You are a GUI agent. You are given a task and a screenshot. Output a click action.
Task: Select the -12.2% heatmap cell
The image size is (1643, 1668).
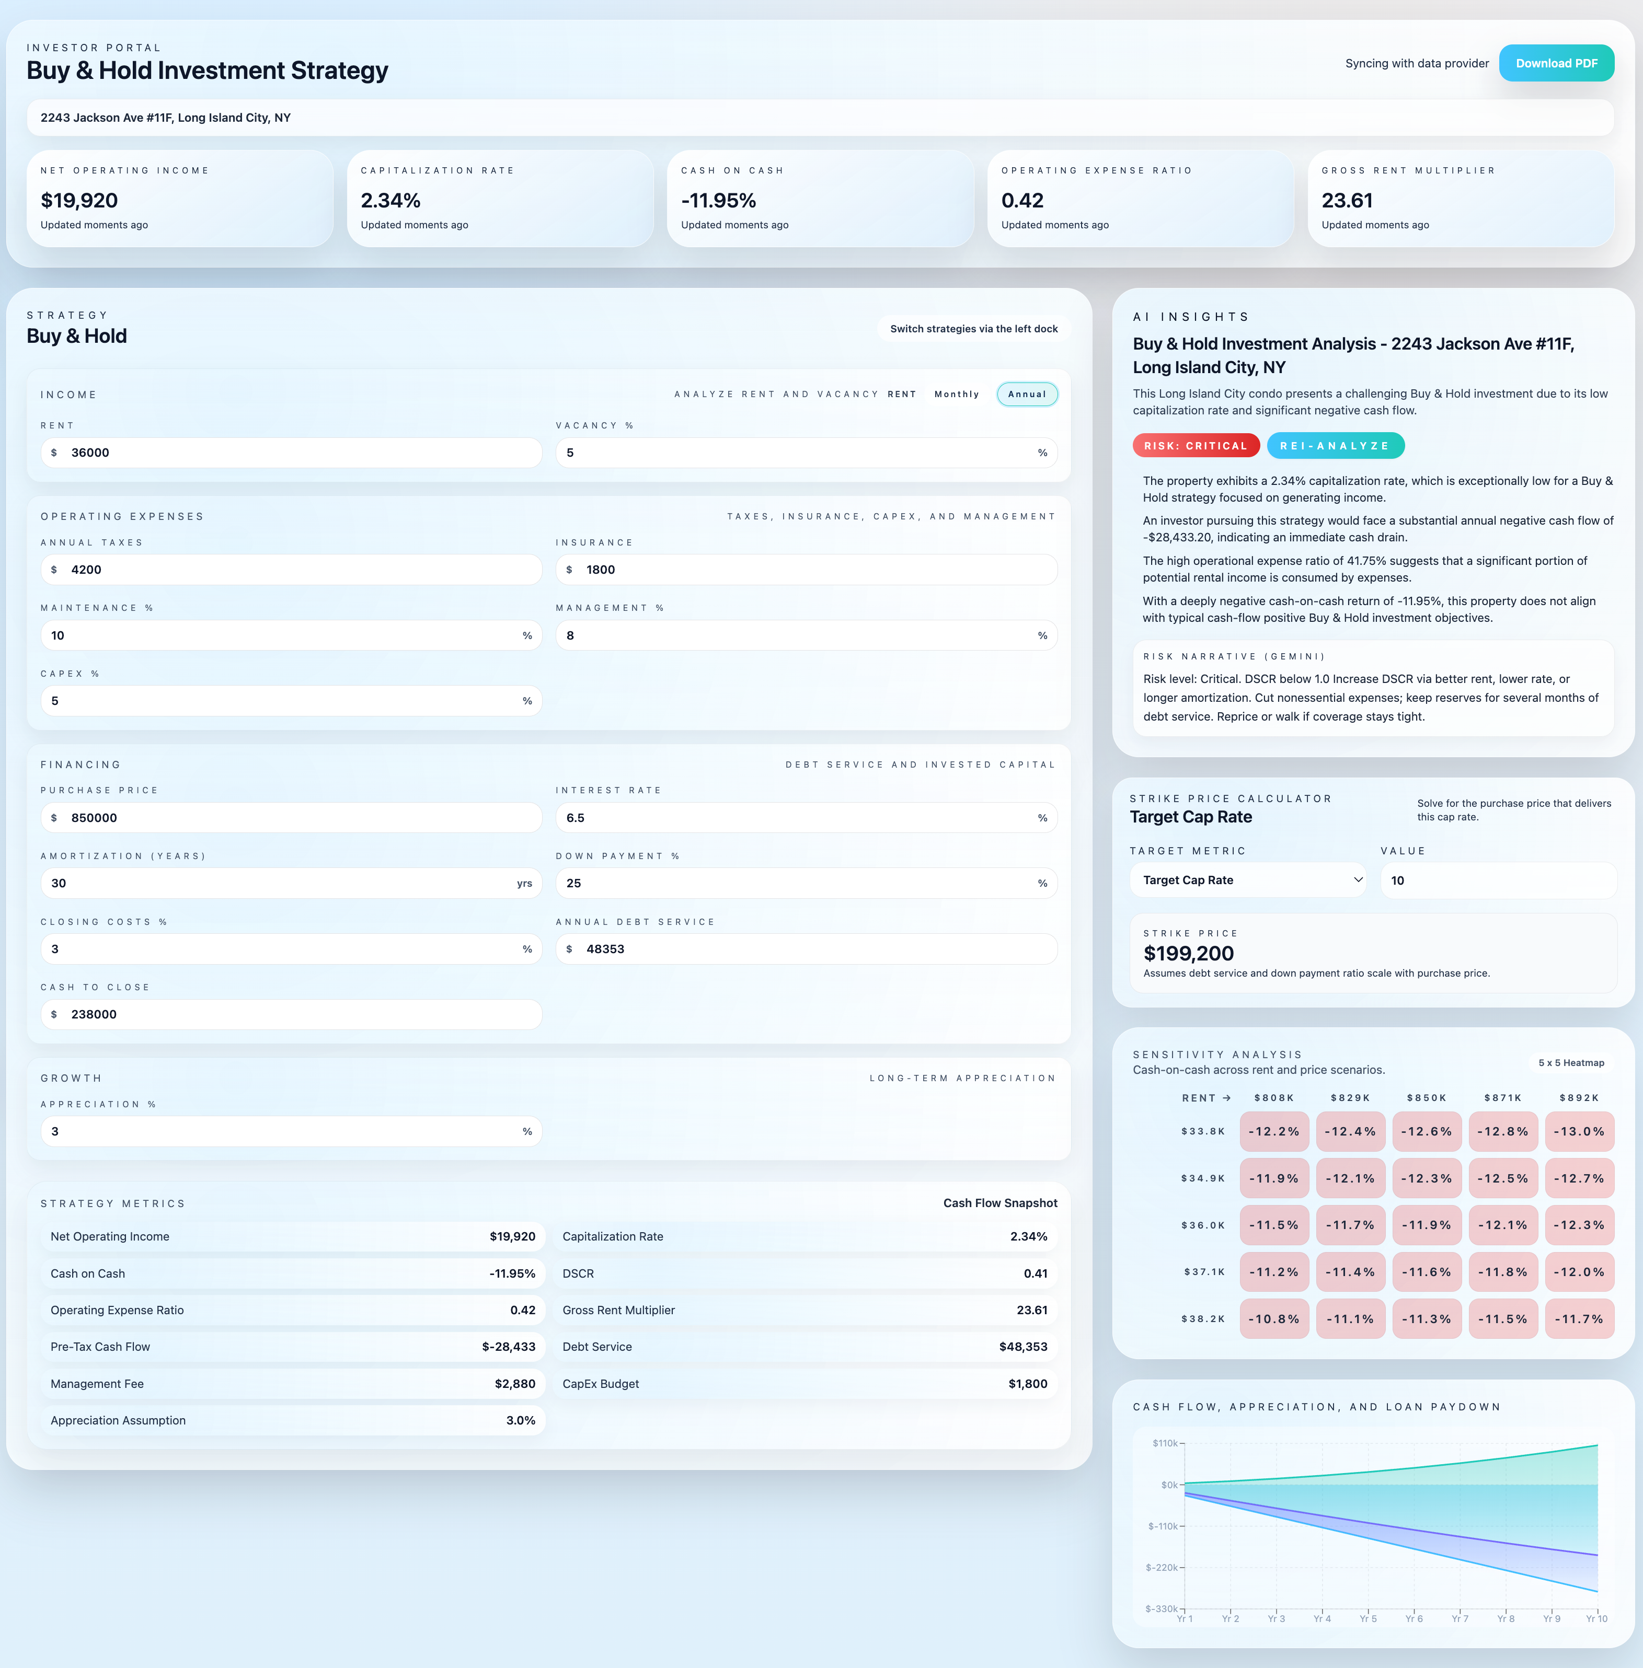1274,1131
